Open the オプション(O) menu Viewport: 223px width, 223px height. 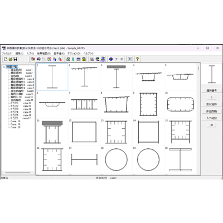click(x=74, y=54)
